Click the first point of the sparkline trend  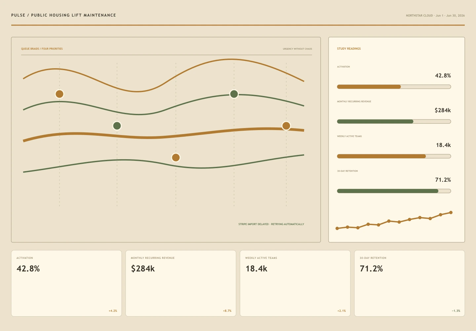coord(337,228)
